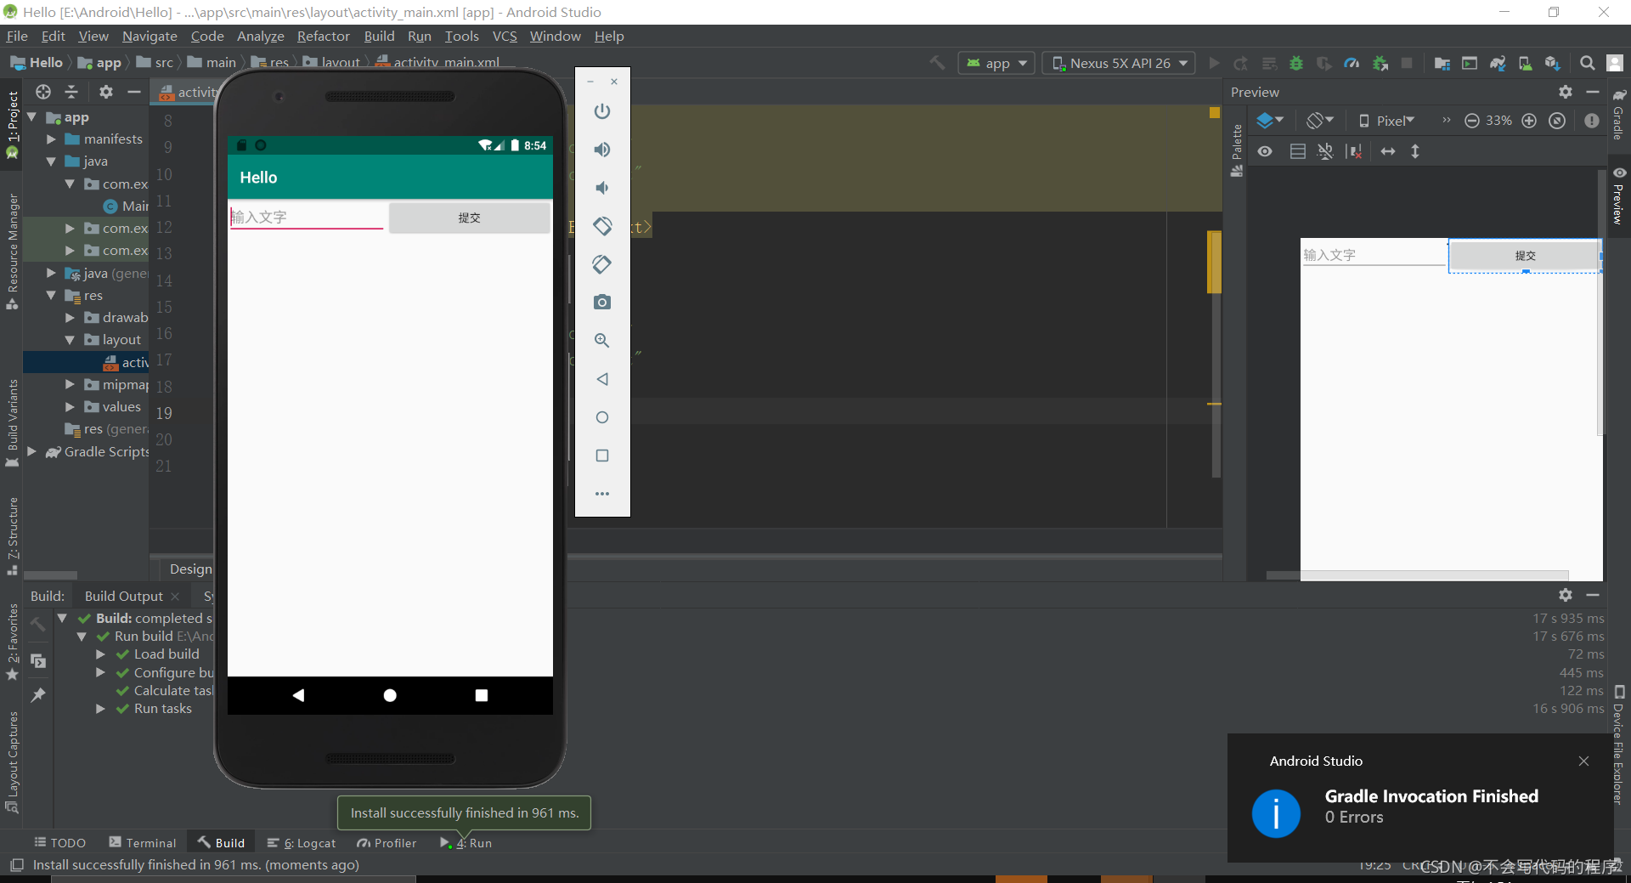Raise emulator volume with volume up icon

(602, 150)
